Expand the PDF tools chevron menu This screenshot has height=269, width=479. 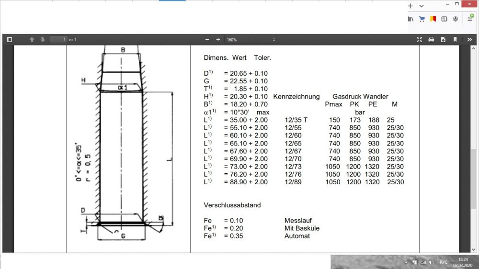pyautogui.click(x=469, y=39)
